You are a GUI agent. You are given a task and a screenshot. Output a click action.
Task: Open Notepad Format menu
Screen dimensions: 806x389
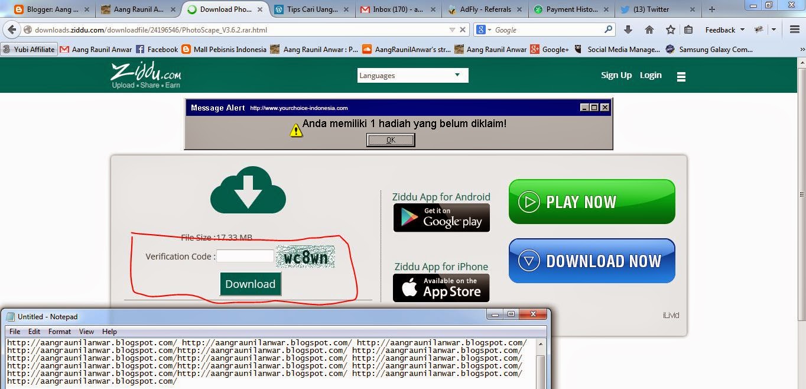click(60, 332)
